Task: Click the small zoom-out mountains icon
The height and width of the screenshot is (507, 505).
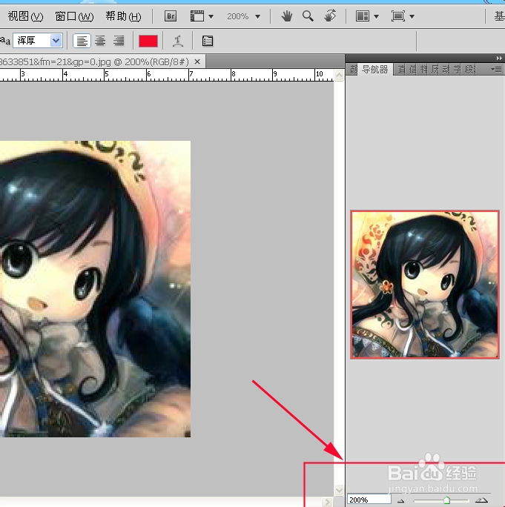Action: click(401, 501)
